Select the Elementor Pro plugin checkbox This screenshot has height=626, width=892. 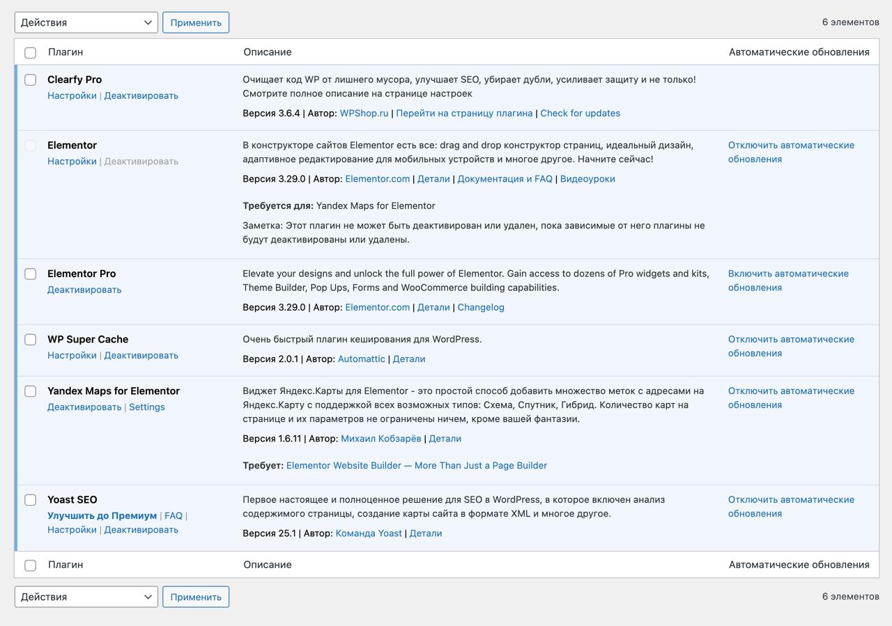(x=30, y=274)
